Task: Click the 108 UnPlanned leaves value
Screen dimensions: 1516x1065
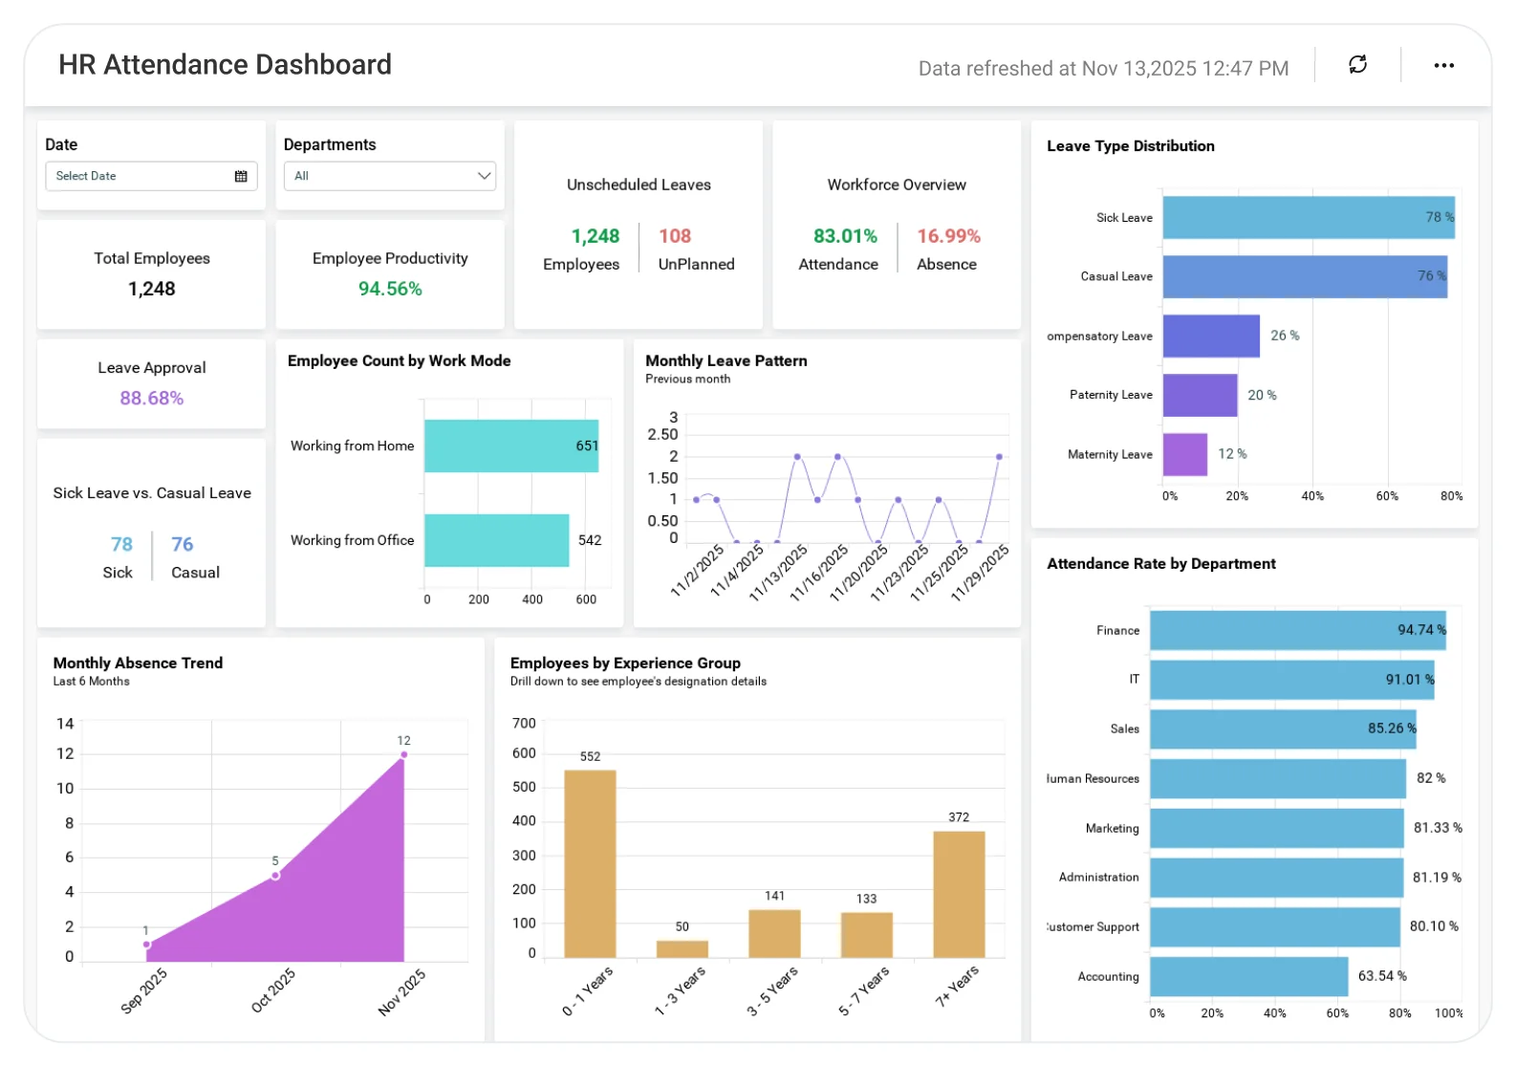Action: tap(675, 236)
